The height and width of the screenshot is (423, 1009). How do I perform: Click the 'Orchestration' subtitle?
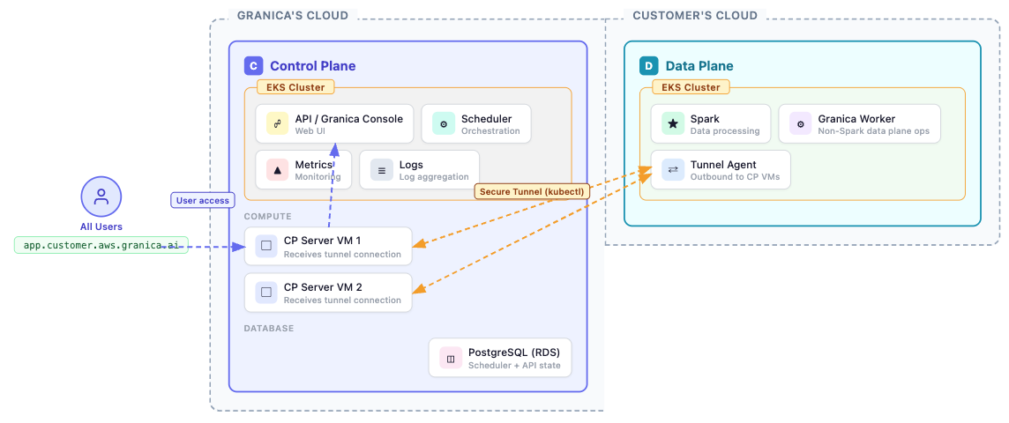490,131
